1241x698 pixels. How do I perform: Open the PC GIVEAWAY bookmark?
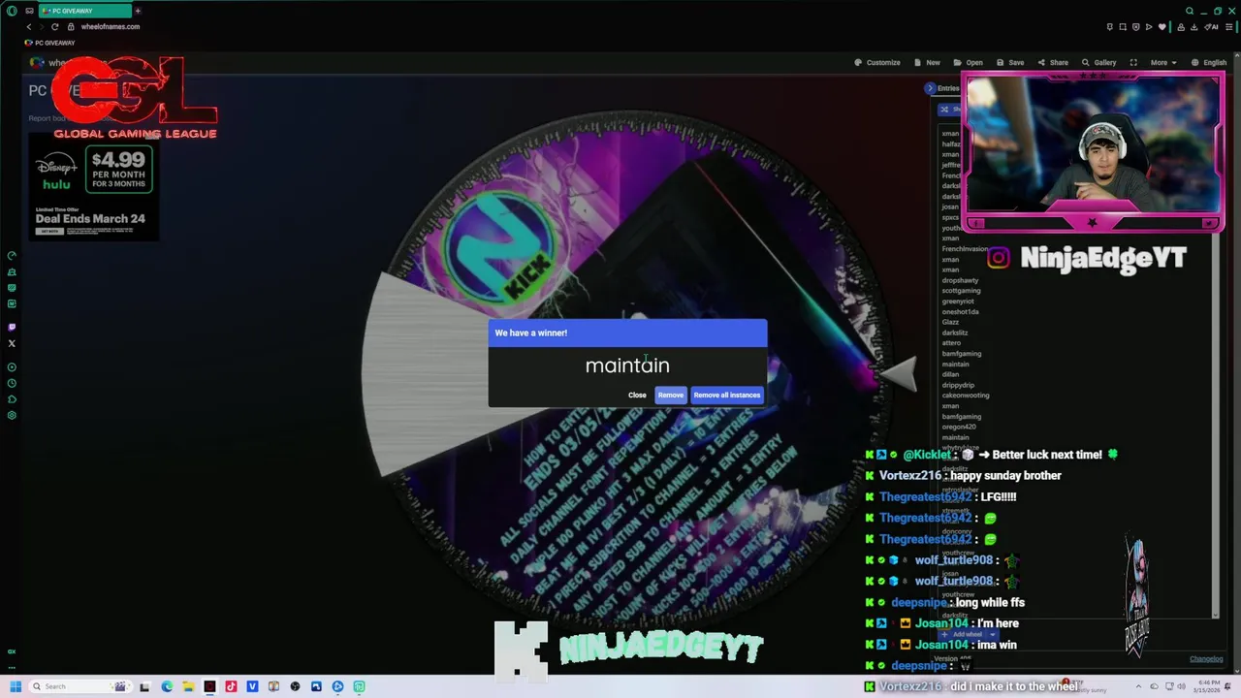[50, 43]
